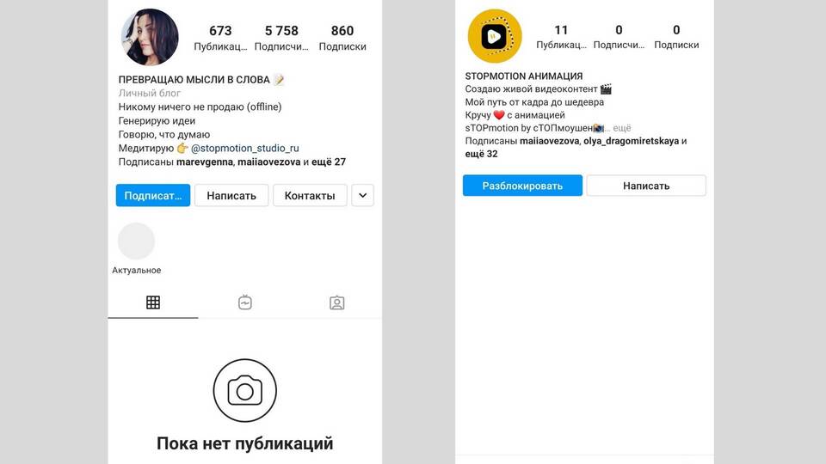Expand the suggested accounts chevron button
Image resolution: width=826 pixels, height=464 pixels.
pos(362,195)
